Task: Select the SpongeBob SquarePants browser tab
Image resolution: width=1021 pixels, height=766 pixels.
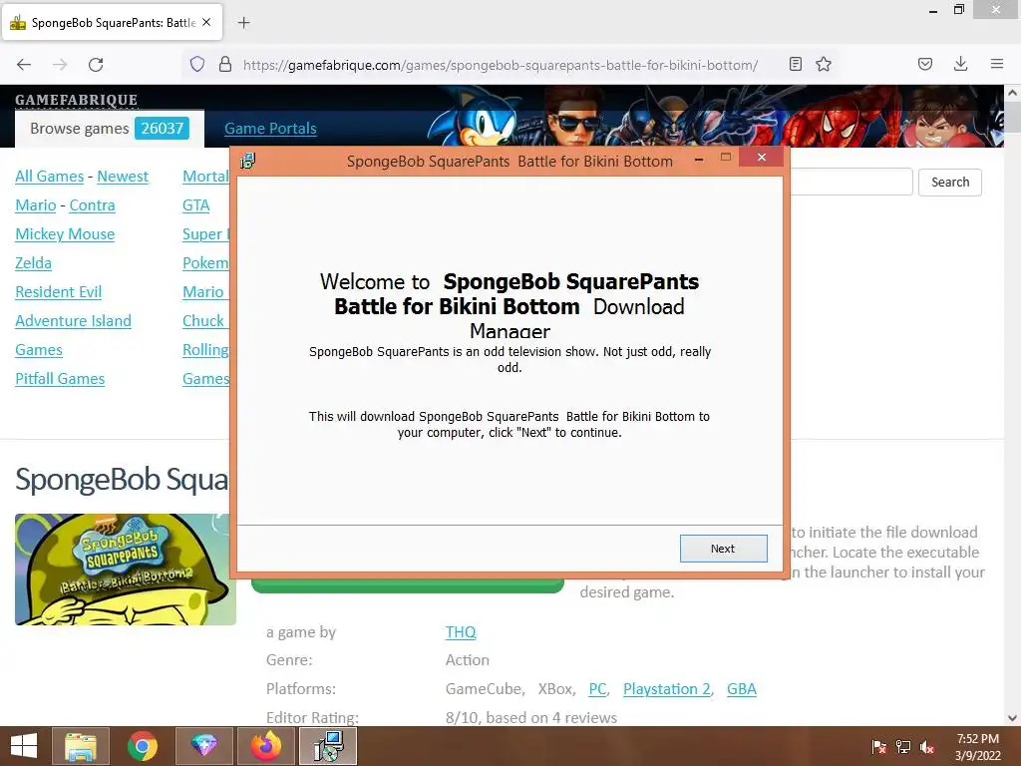Action: 112,23
